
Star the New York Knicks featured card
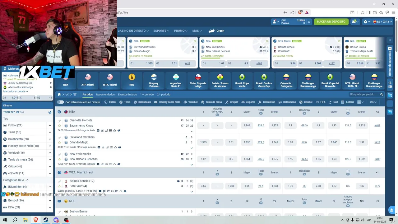click(267, 41)
